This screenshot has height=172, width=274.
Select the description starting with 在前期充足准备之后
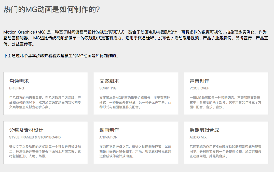coord(135,151)
